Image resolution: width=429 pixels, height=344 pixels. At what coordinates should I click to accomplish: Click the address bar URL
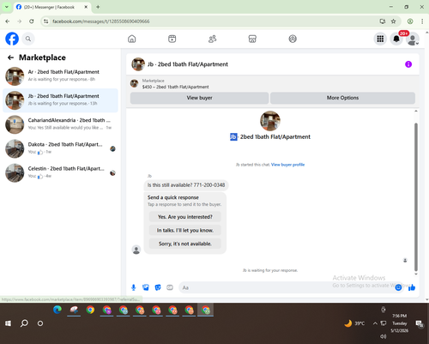100,21
